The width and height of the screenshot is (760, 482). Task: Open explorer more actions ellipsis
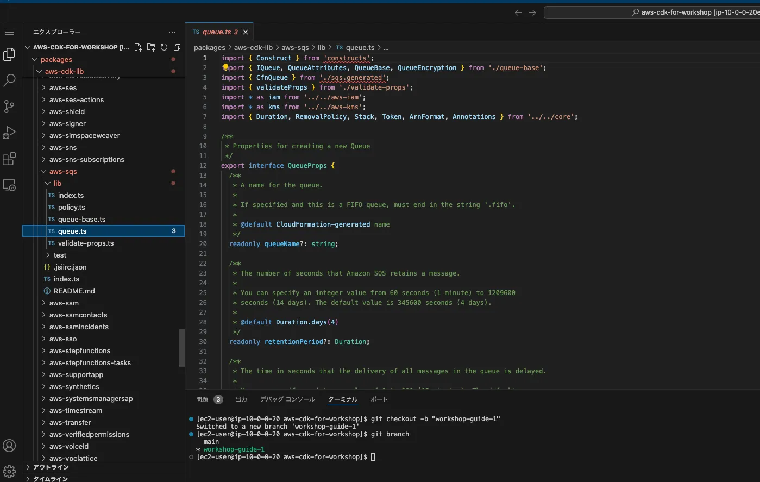pos(172,32)
